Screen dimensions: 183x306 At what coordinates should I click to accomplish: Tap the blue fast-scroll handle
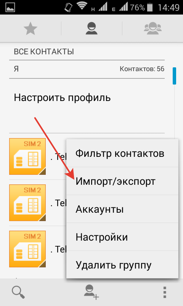point(174,76)
